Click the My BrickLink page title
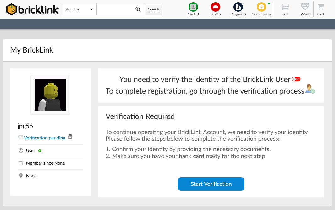335x210 pixels. click(x=32, y=50)
